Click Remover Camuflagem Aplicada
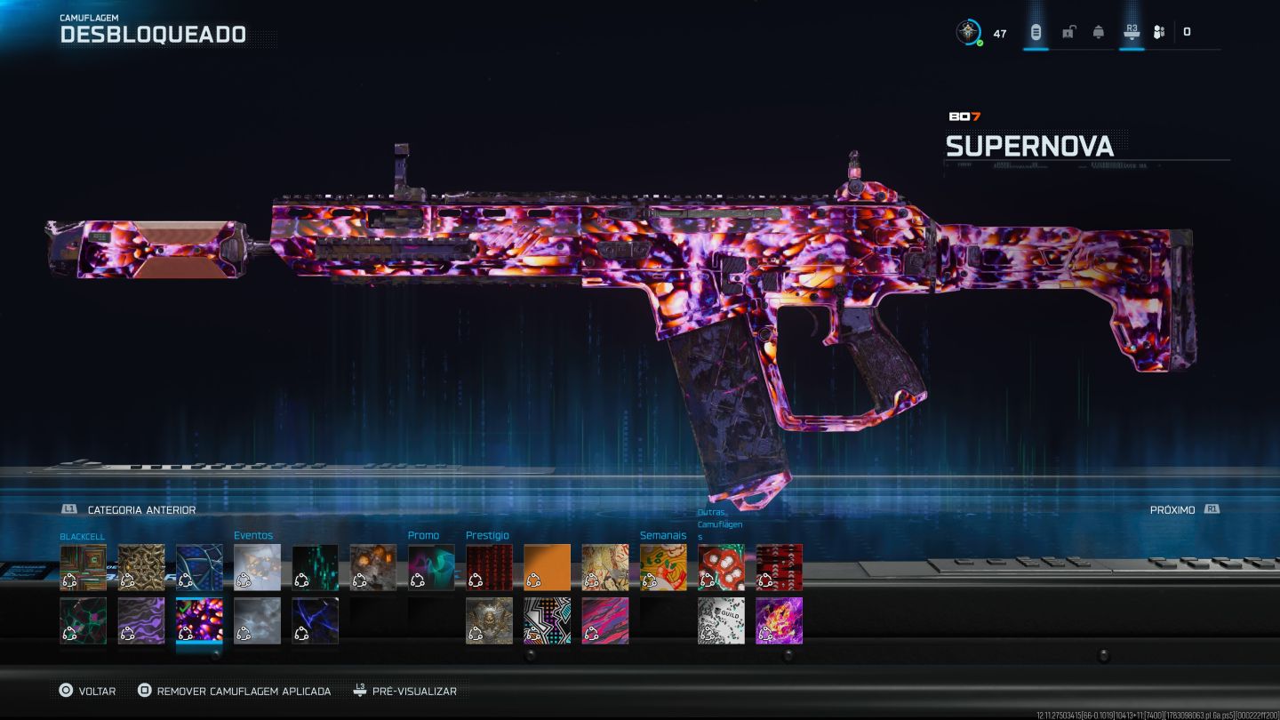1280x720 pixels. click(235, 691)
